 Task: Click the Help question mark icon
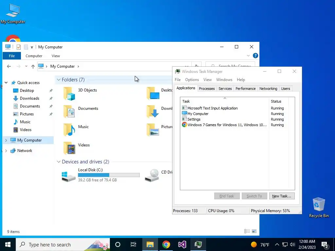pos(255,56)
